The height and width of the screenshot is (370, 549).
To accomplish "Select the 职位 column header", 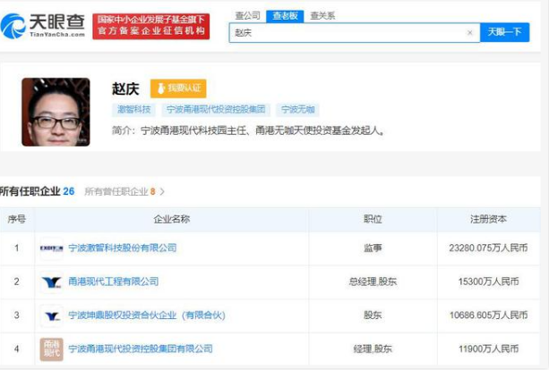I will 373,220.
